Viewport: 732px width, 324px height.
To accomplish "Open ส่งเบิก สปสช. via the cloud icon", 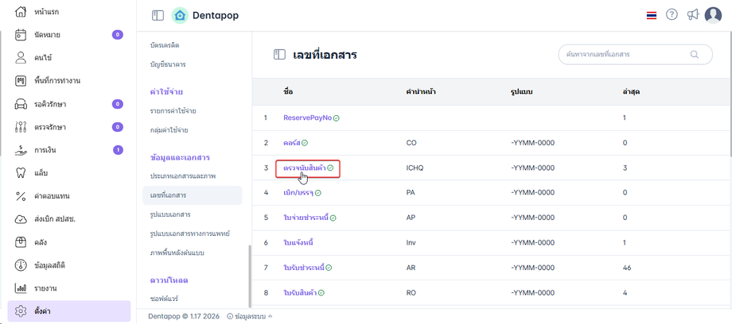I will [x=21, y=218].
